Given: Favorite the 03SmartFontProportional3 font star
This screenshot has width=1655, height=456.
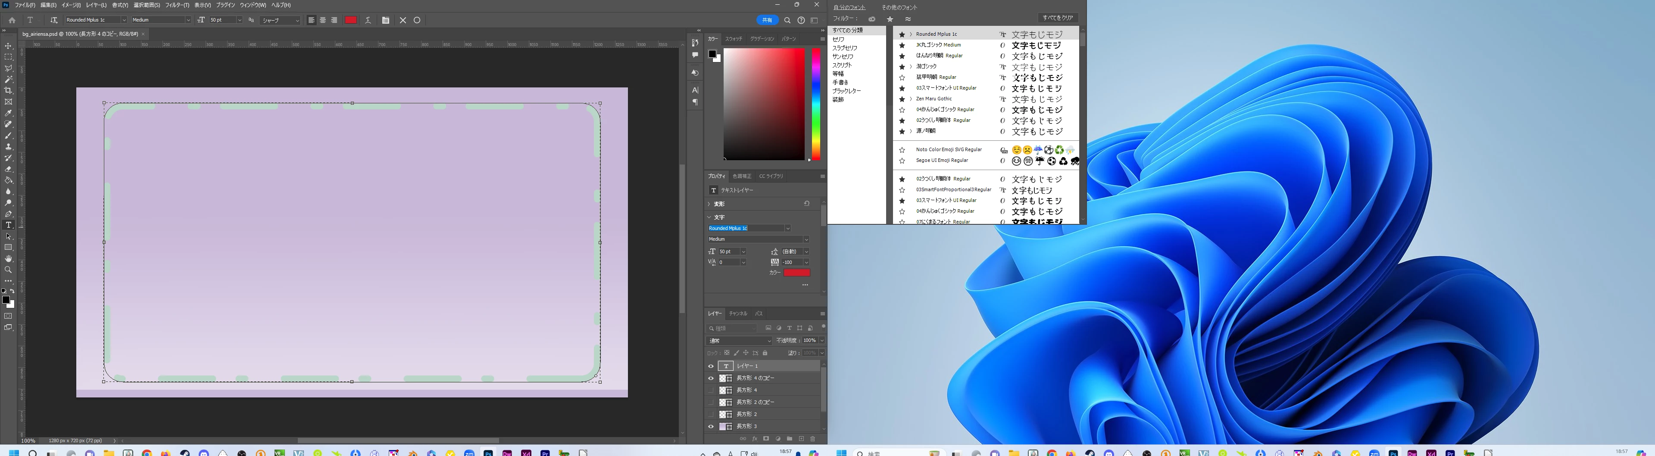Looking at the screenshot, I should (902, 190).
